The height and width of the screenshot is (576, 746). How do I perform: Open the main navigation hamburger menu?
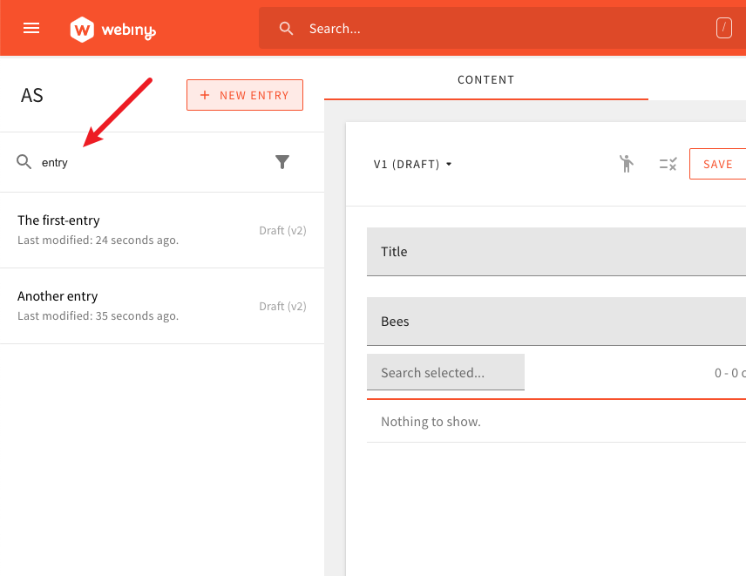[x=31, y=28]
